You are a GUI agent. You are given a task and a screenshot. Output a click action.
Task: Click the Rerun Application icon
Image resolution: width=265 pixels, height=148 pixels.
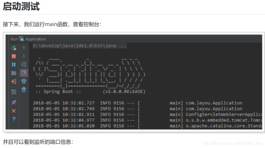14,48
